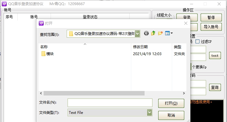Screen dimensions: 227x122
Task: Create a new folder via toolbar icon
Action: click(x=160, y=33)
